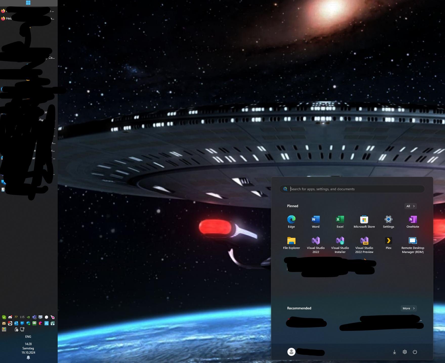Open the monitor display tray icon

tap(40, 317)
